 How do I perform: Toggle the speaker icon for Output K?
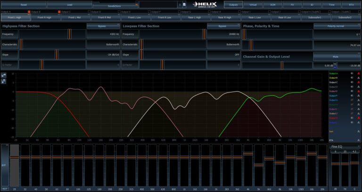pos(352,118)
